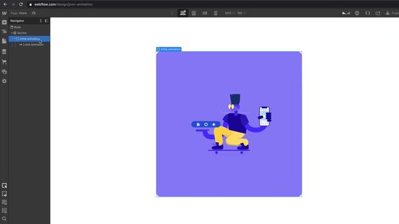Go forward in the browser
399x224 pixels.
13,4
